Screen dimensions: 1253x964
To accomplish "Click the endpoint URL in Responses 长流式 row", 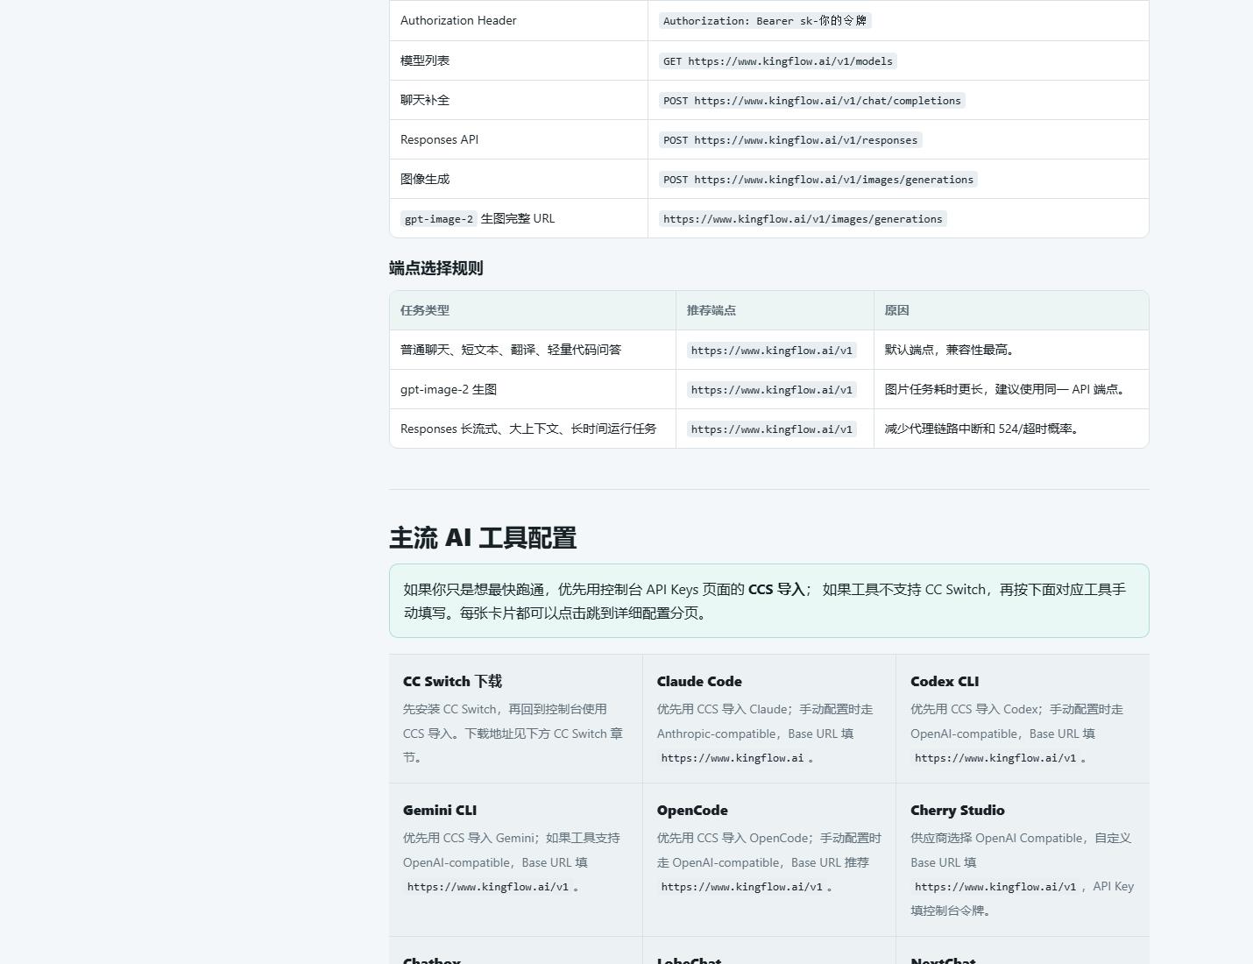I will coord(771,429).
